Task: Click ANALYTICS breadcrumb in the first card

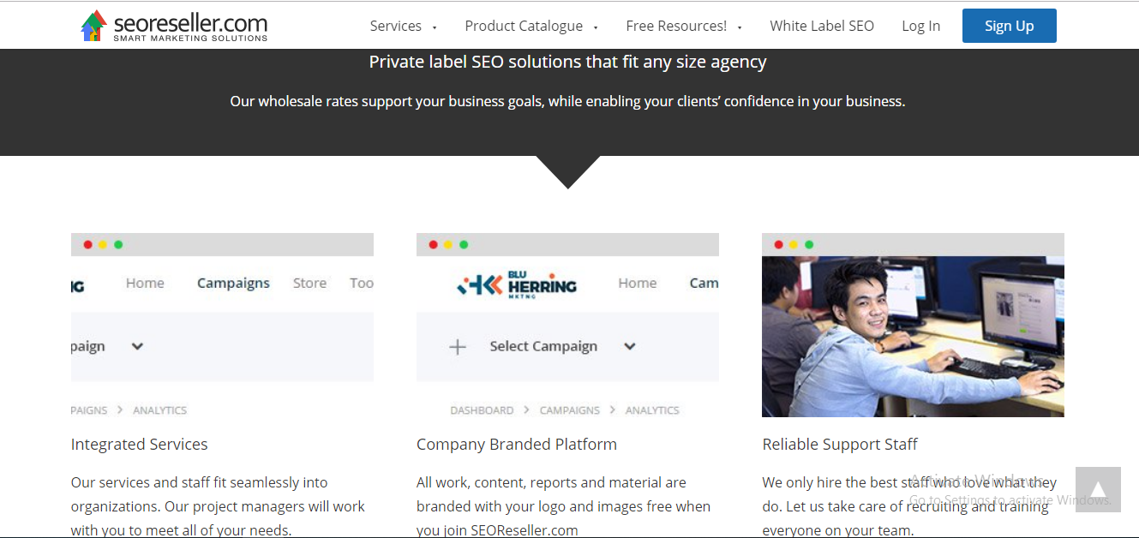Action: click(x=159, y=410)
